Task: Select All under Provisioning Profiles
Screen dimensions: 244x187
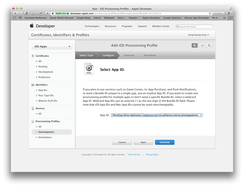Action: point(40,127)
